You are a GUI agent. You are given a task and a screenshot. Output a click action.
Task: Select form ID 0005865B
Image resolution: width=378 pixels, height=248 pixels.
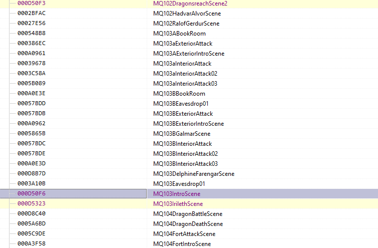32,133
